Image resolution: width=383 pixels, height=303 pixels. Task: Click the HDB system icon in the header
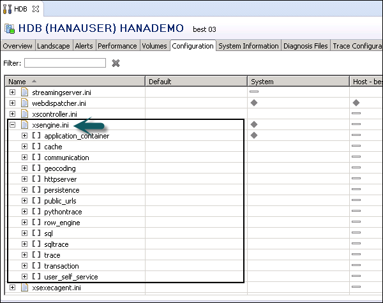[x=10, y=29]
